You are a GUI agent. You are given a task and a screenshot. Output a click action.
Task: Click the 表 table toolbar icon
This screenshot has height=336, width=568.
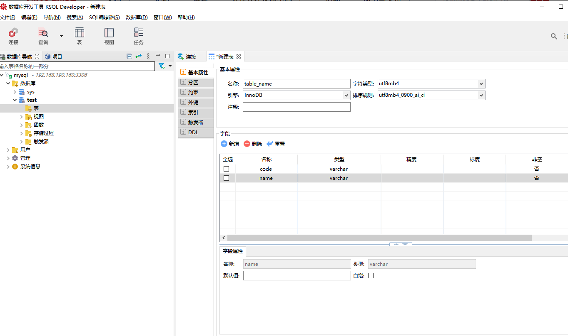click(79, 36)
